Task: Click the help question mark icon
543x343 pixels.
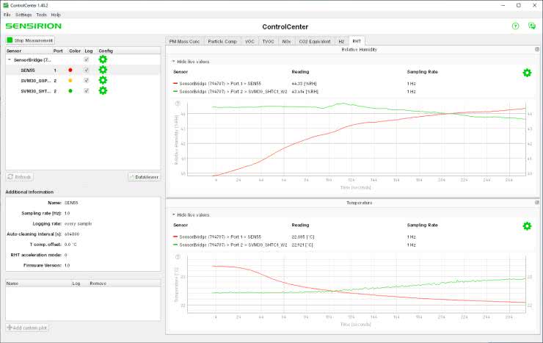Action: 515,26
